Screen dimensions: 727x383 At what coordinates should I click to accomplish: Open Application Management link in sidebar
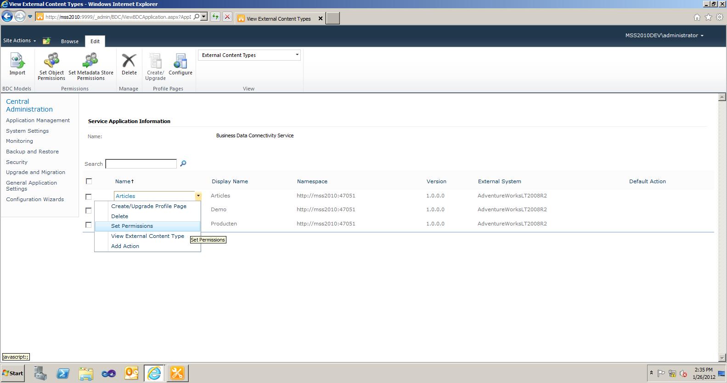coord(38,120)
